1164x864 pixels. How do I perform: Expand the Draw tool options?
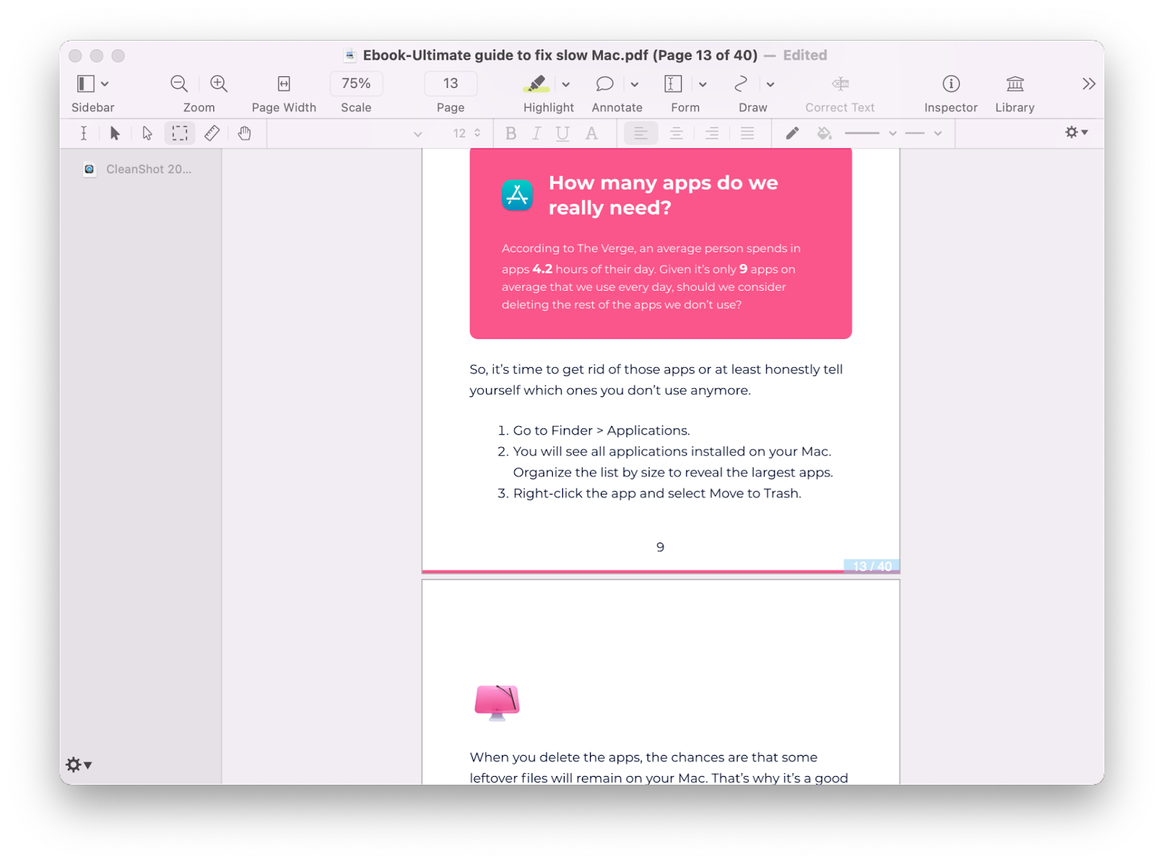(770, 84)
